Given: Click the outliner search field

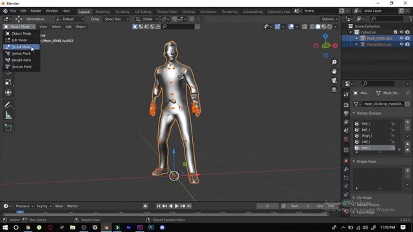Looking at the screenshot, I should coord(387,19).
